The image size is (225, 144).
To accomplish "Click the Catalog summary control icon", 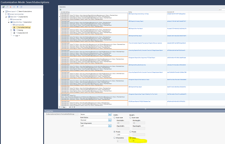I will coord(14,30).
